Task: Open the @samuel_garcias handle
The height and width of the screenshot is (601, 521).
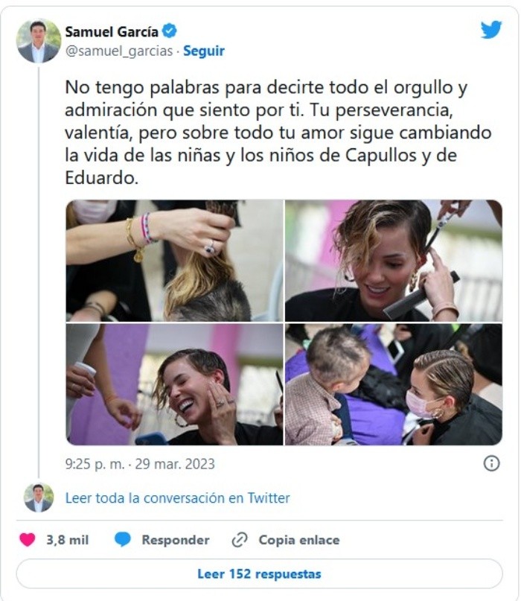Action: point(119,51)
